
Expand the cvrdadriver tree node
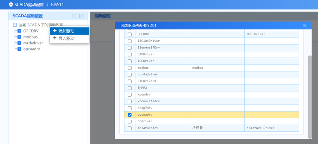[x=19, y=43]
